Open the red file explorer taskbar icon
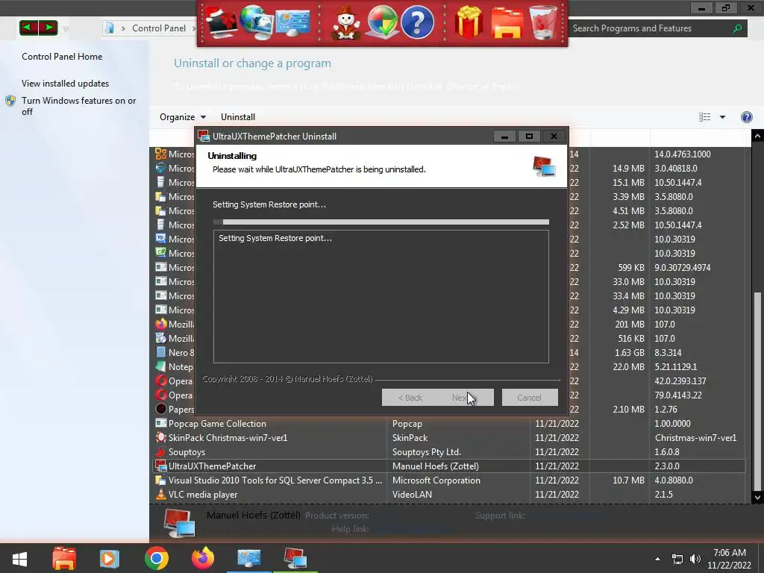764x573 pixels. (64, 558)
